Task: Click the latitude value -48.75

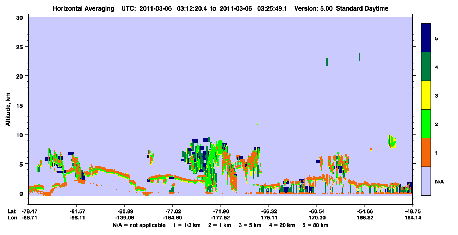Action: click(412, 211)
